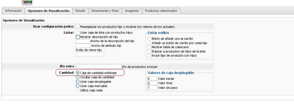Screen dimensions: 294x110
Task: Go to the Imagenes tab
Action: point(132,11)
